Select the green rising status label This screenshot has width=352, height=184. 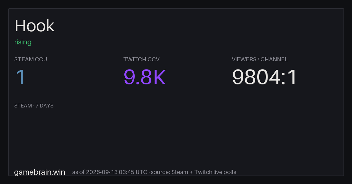click(23, 42)
